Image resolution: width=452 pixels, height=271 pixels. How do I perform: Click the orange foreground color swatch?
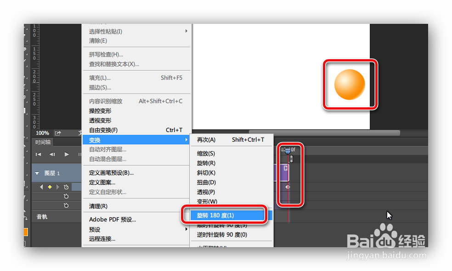click(26, 232)
